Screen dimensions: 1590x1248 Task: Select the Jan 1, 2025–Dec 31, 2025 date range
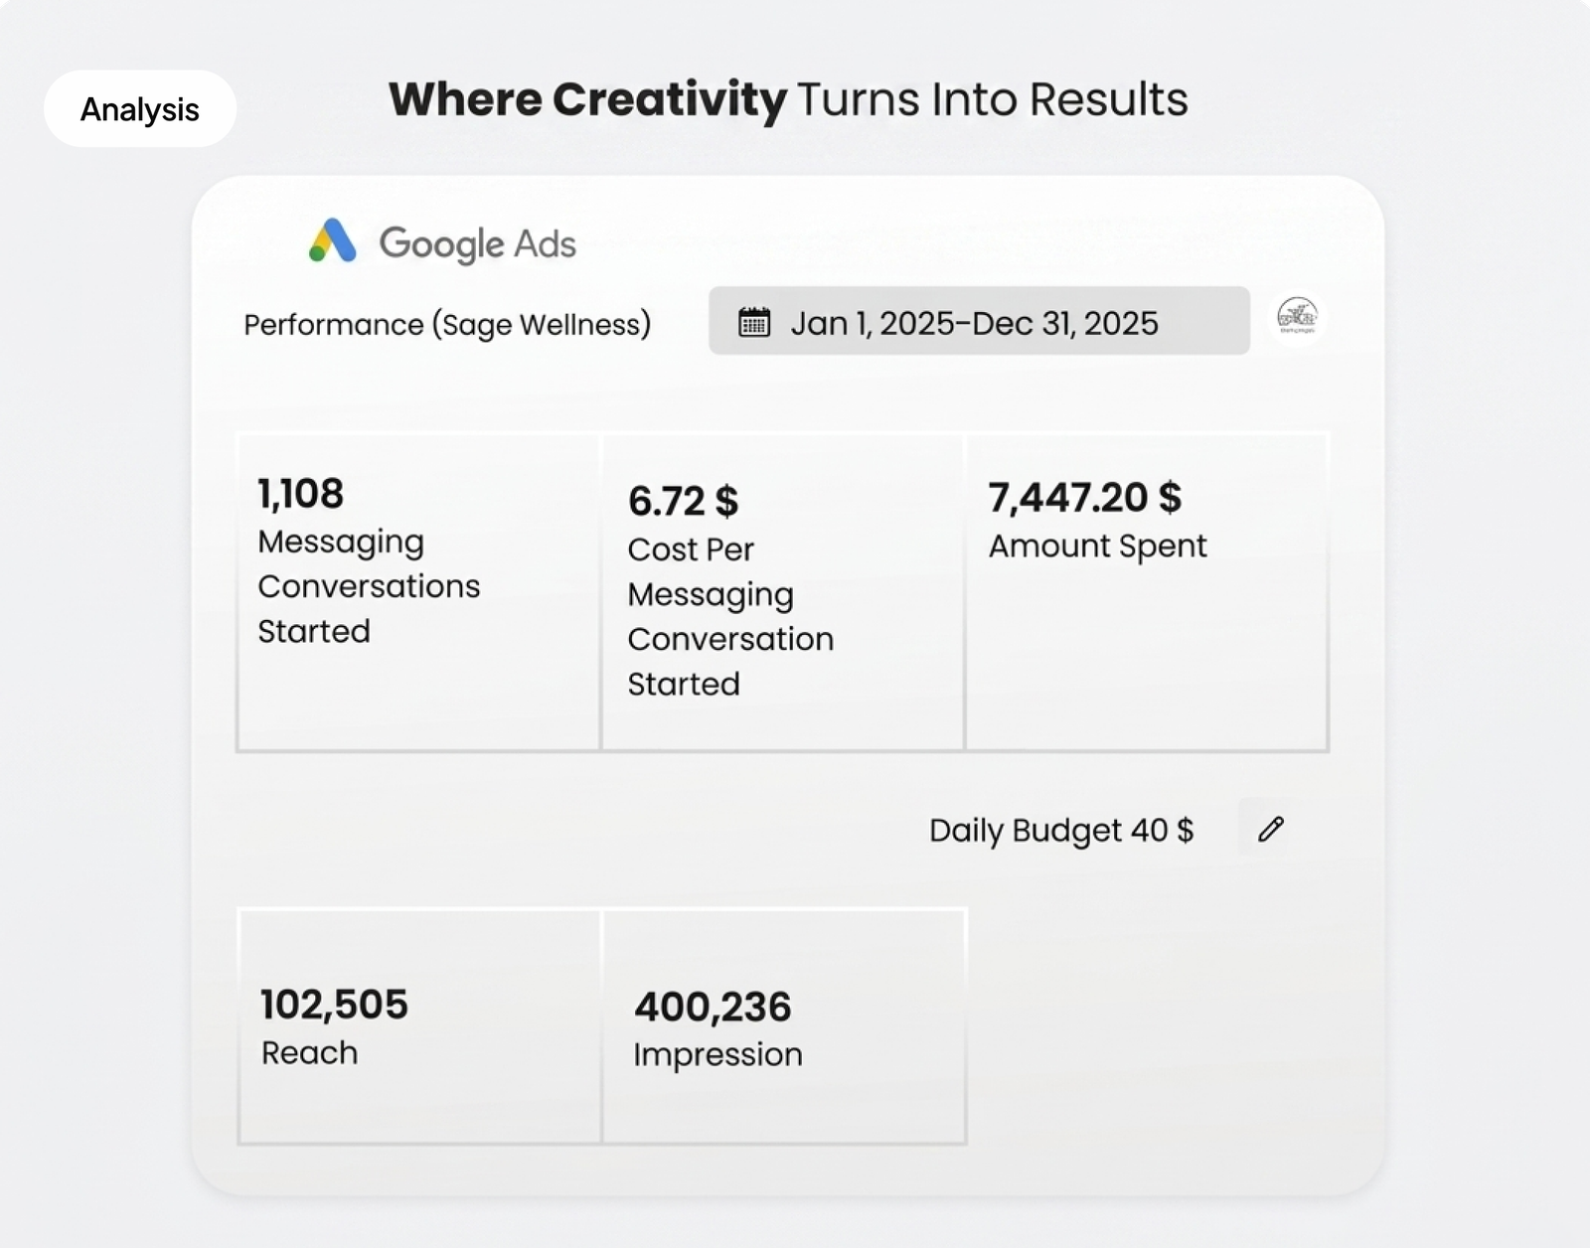[x=979, y=321]
